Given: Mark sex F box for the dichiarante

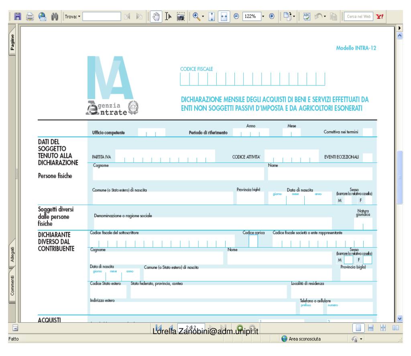Looking at the screenshot, I should (x=367, y=260).
